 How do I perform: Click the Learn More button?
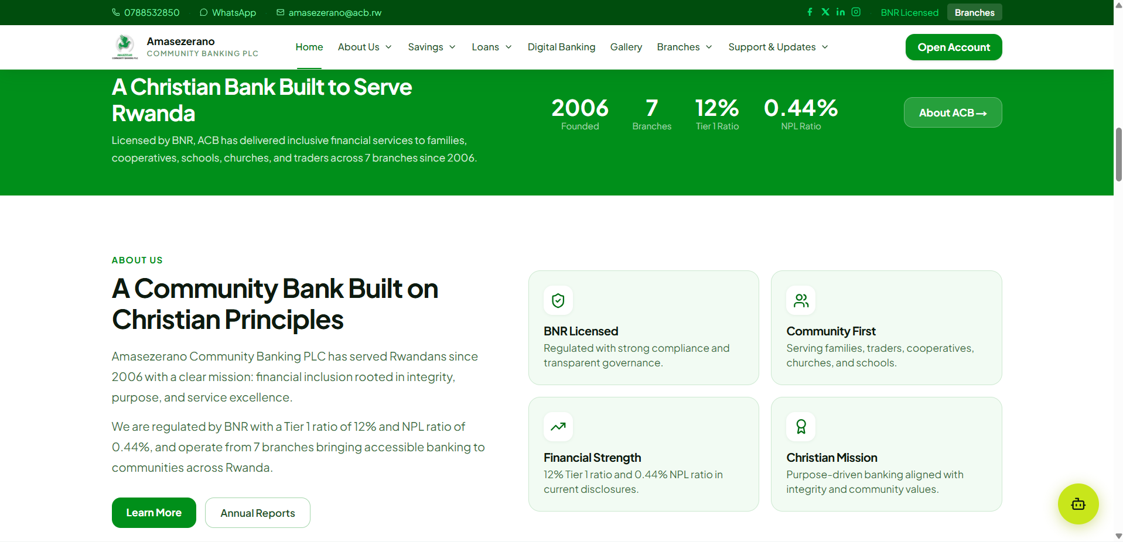pyautogui.click(x=154, y=513)
